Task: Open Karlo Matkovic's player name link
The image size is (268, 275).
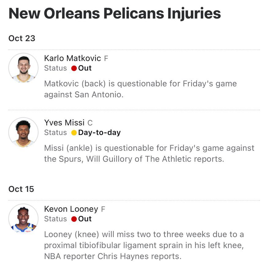Action: point(72,58)
